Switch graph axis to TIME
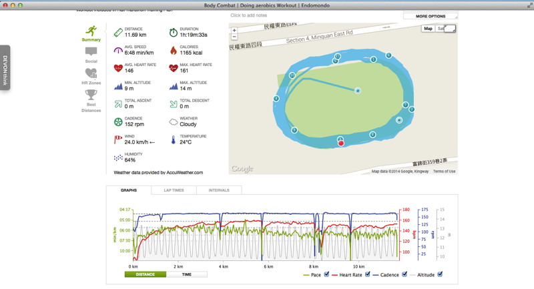 pos(187,274)
